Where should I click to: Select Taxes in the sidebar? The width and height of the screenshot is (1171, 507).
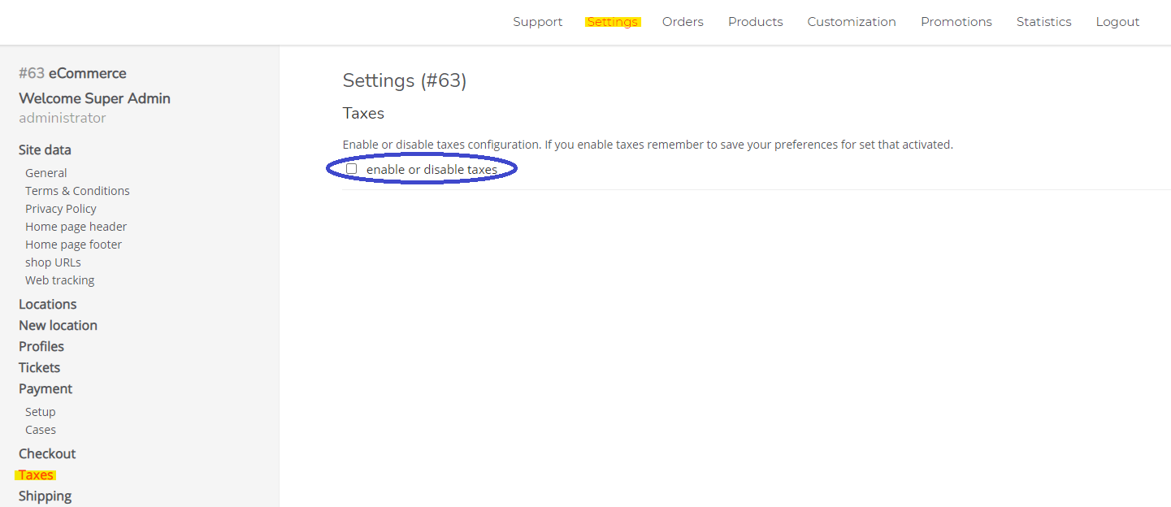pyautogui.click(x=36, y=474)
